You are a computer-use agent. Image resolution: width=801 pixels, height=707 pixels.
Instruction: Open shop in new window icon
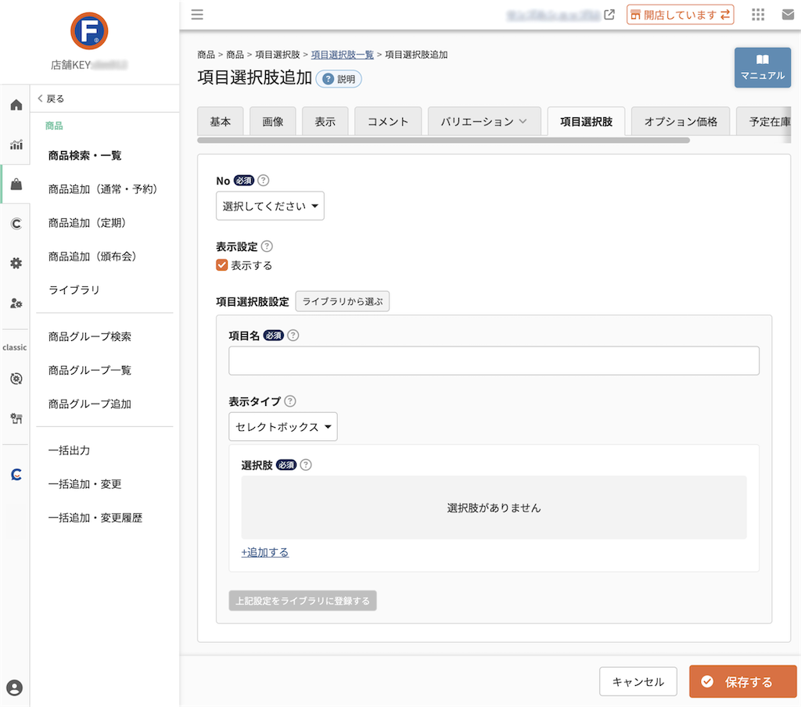click(x=609, y=14)
